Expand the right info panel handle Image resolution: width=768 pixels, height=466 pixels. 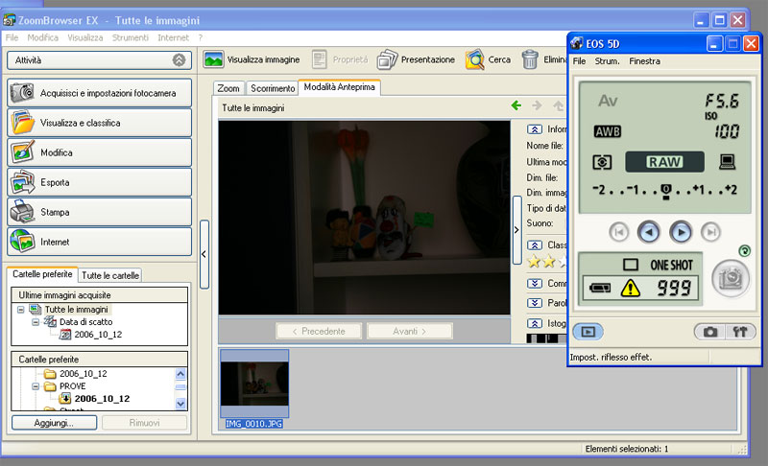tap(516, 230)
